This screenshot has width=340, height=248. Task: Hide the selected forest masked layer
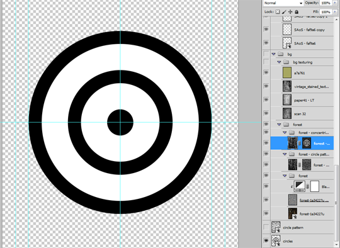pos(266,143)
